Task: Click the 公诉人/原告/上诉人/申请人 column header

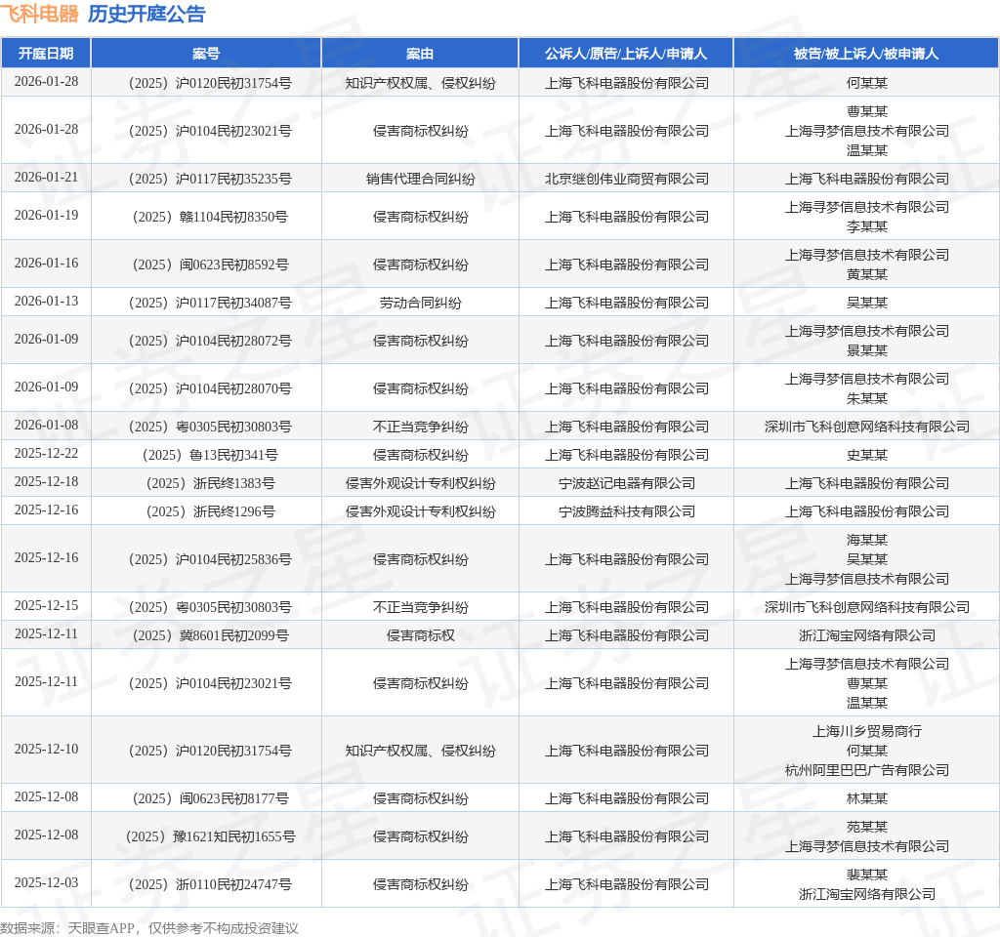Action: 626,54
